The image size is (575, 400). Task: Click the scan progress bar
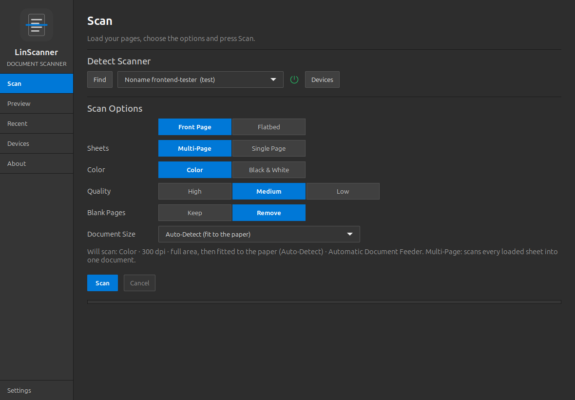coord(324,302)
